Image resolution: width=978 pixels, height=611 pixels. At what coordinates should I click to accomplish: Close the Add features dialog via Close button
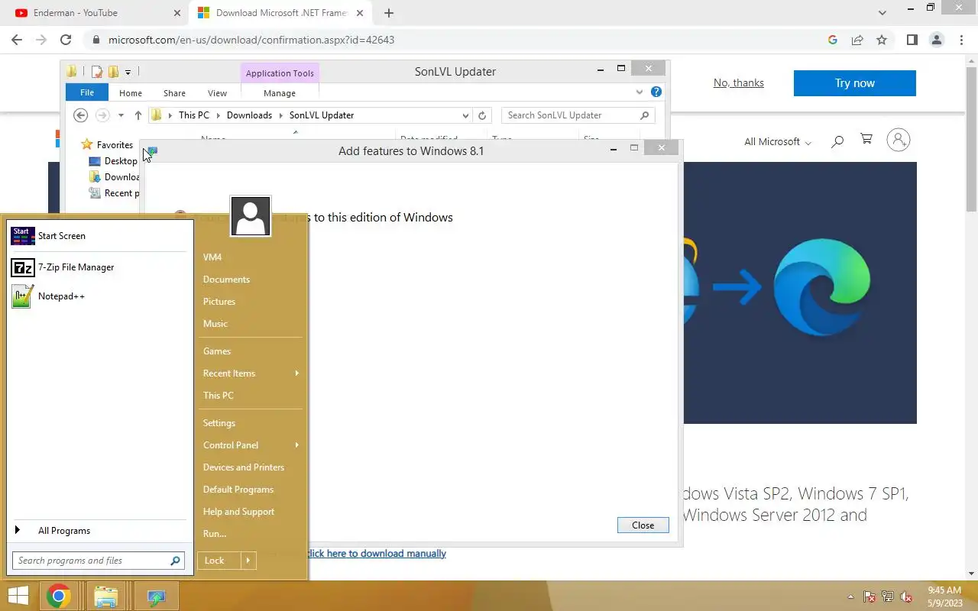[643, 525]
